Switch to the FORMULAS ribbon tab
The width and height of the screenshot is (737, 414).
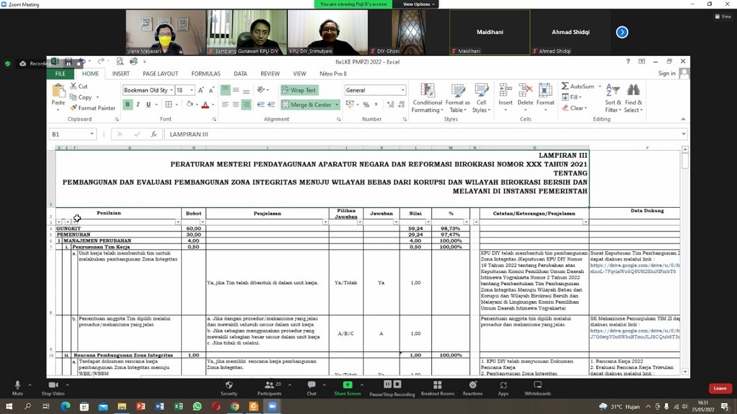205,74
